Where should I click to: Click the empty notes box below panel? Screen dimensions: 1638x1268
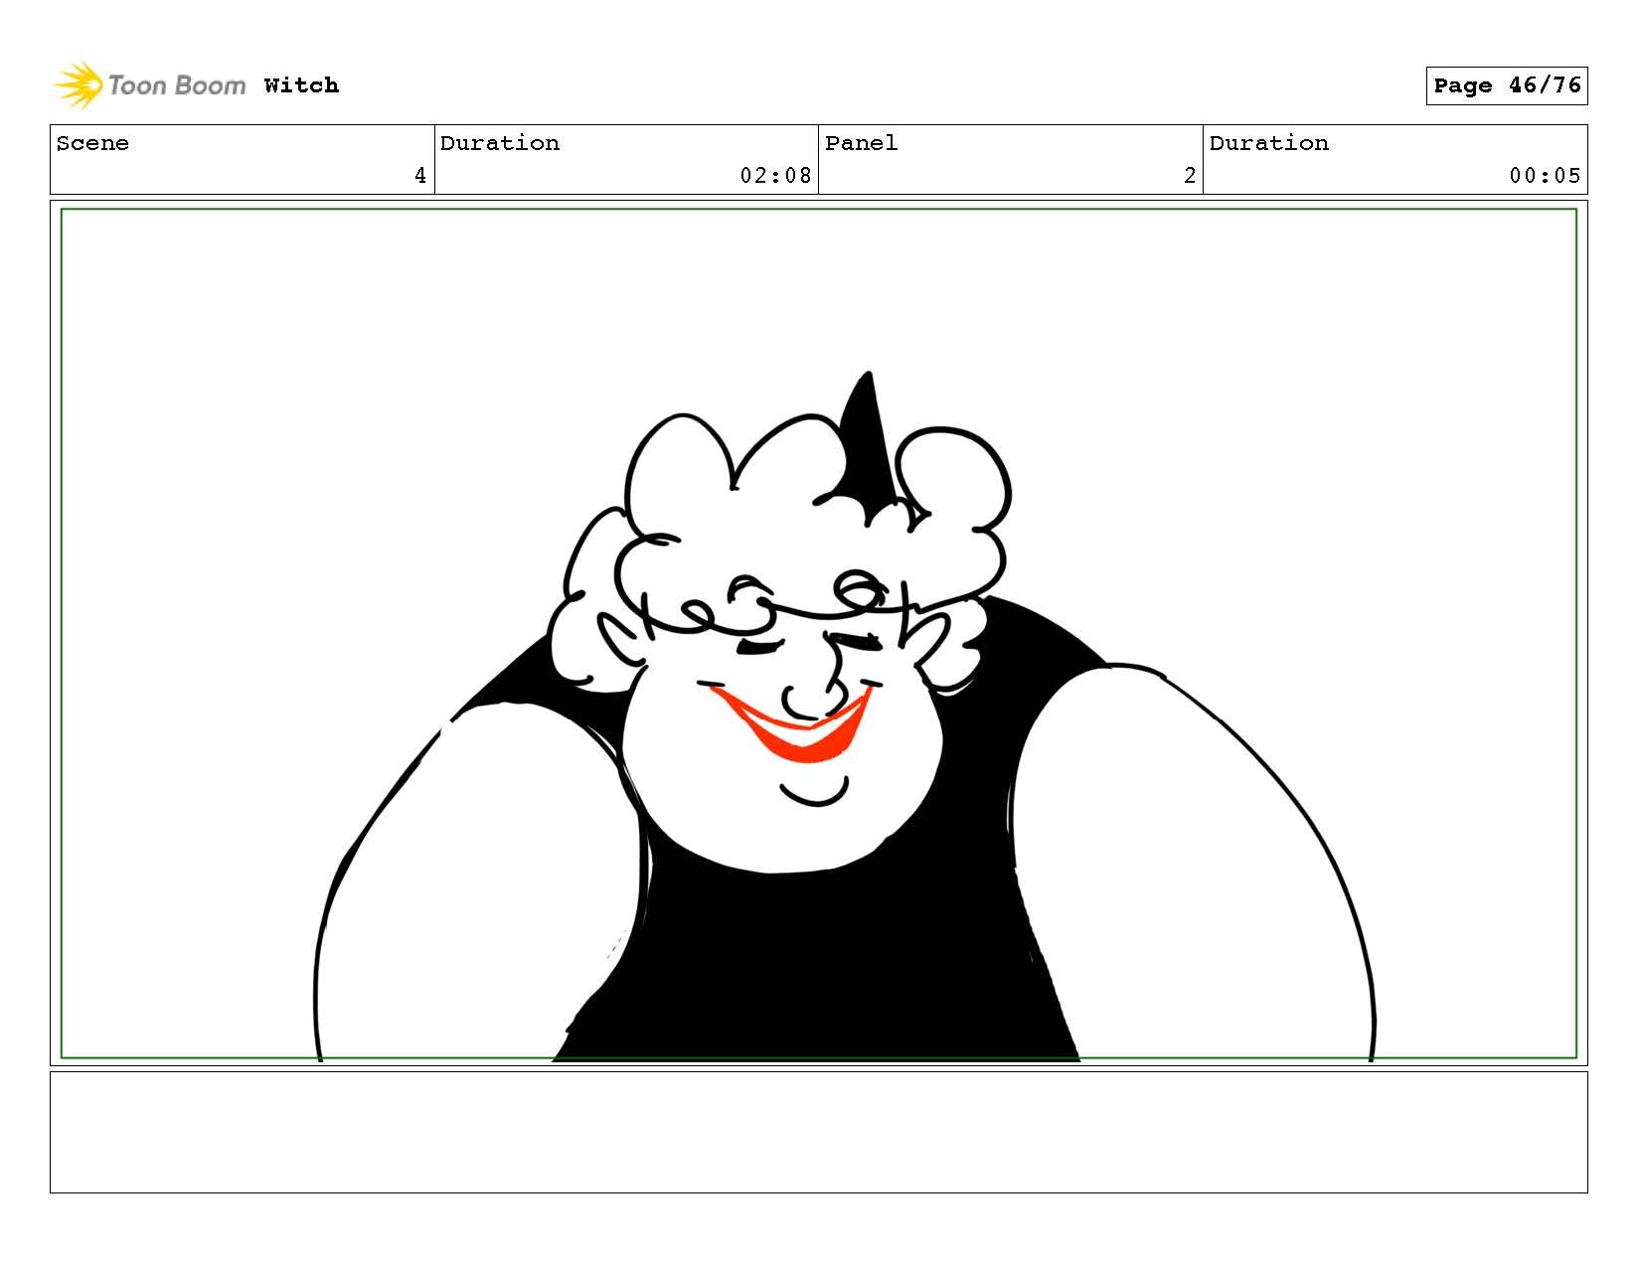coord(819,1132)
